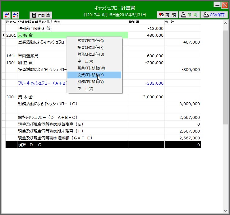230x215 pixels.
Task: Click 中止(V) to cancel copy
Action: [x=85, y=61]
